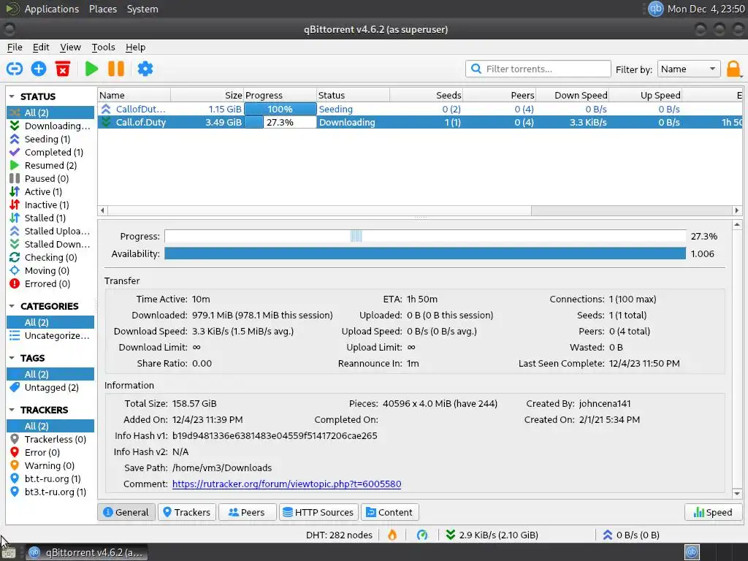Image resolution: width=748 pixels, height=561 pixels.
Task: Collapse the TAGS section
Action: point(12,358)
